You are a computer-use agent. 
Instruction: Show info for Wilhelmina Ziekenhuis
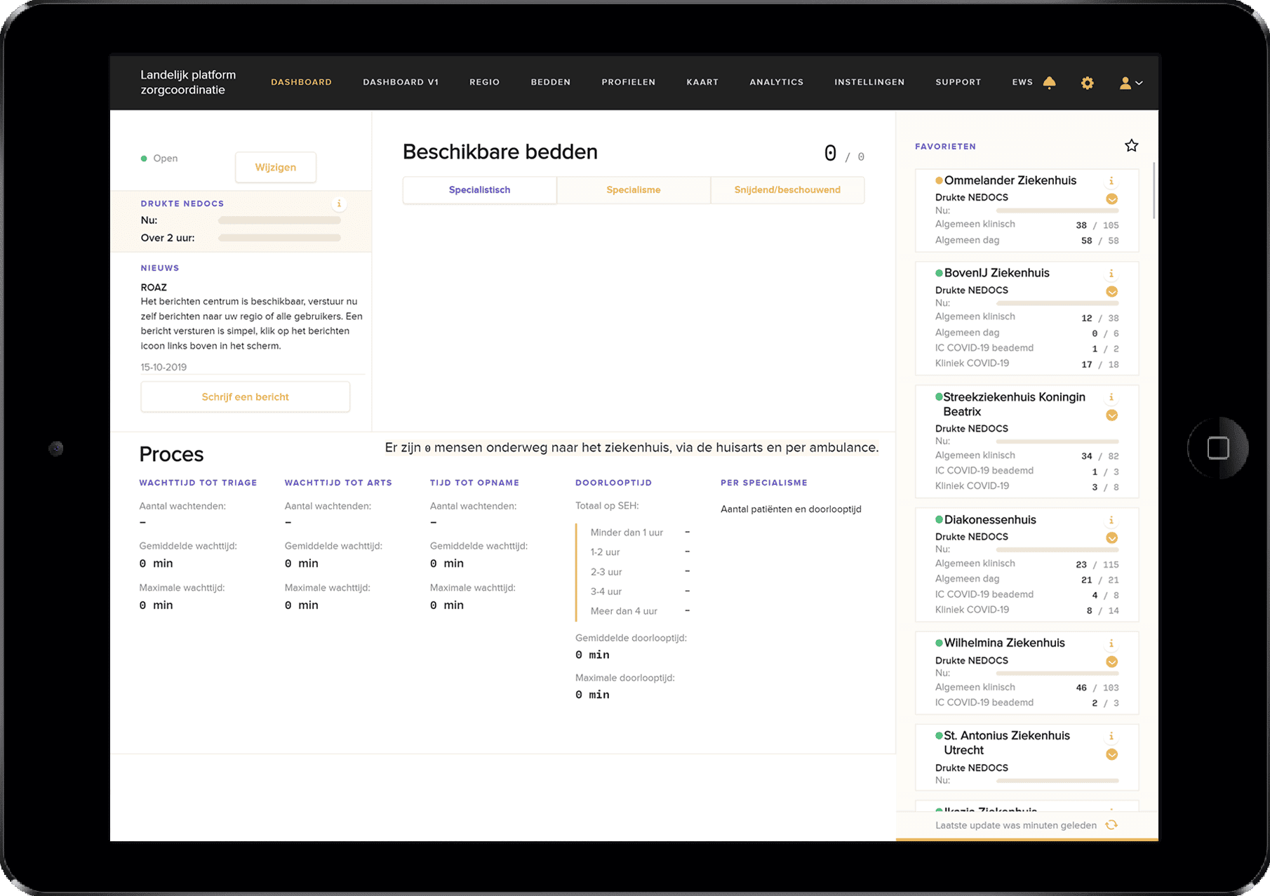tap(1111, 643)
